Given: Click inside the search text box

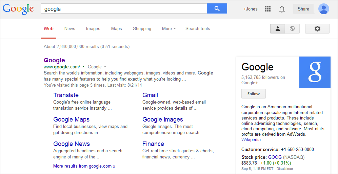Looking at the screenshot, I should tap(124, 9).
